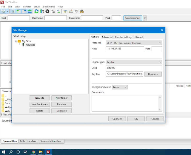Click the green refresh file lists icon
Image resolution: width=191 pixels, height=155 pixels.
pyautogui.click(x=36, y=11)
